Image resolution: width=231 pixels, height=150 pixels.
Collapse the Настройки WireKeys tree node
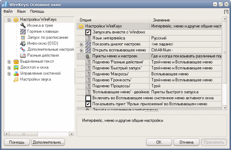point(9,20)
